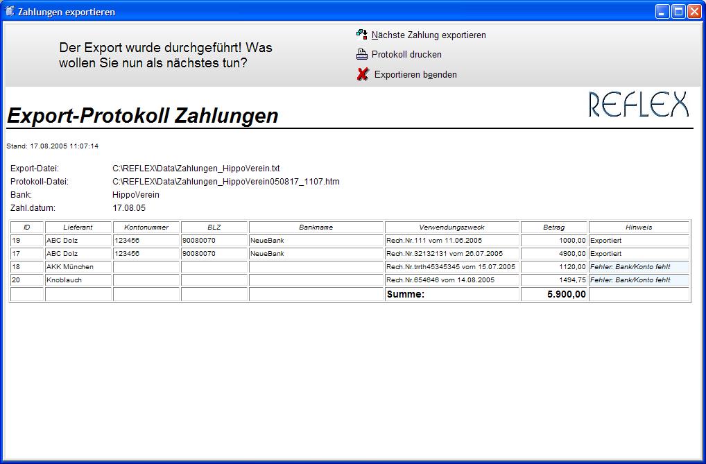This screenshot has height=464, width=706.
Task: Click the red X icon by 'Exportieren beenden'
Action: coord(363,74)
